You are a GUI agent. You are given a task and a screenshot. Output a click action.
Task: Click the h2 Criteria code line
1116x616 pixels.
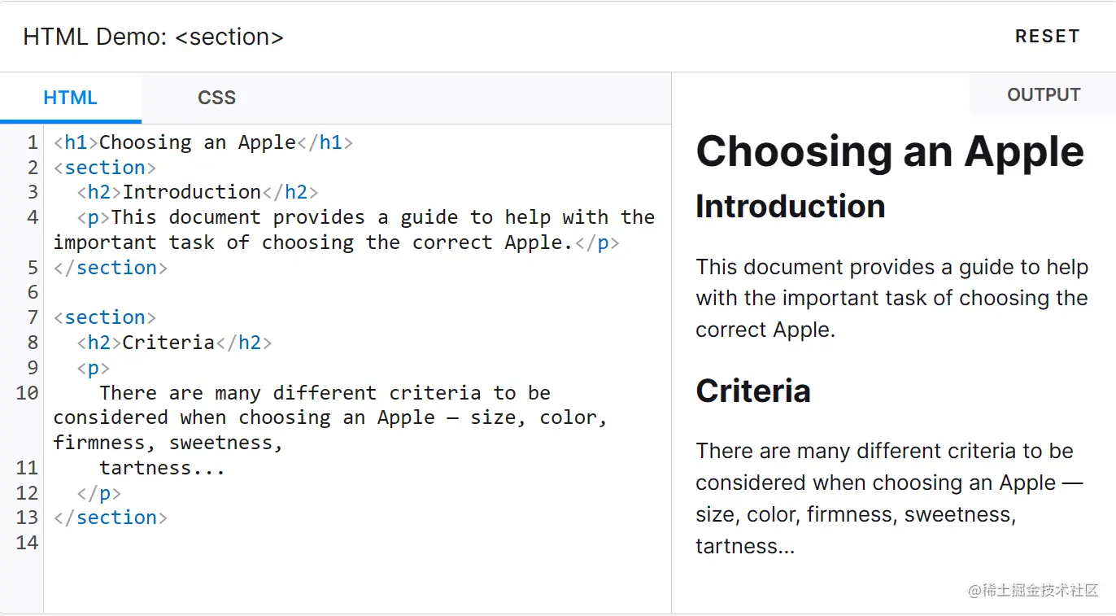tap(174, 343)
